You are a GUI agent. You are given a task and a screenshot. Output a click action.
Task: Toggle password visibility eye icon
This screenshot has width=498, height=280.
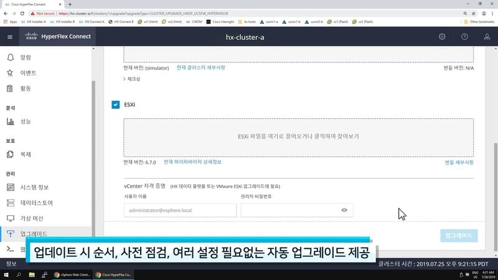point(344,210)
